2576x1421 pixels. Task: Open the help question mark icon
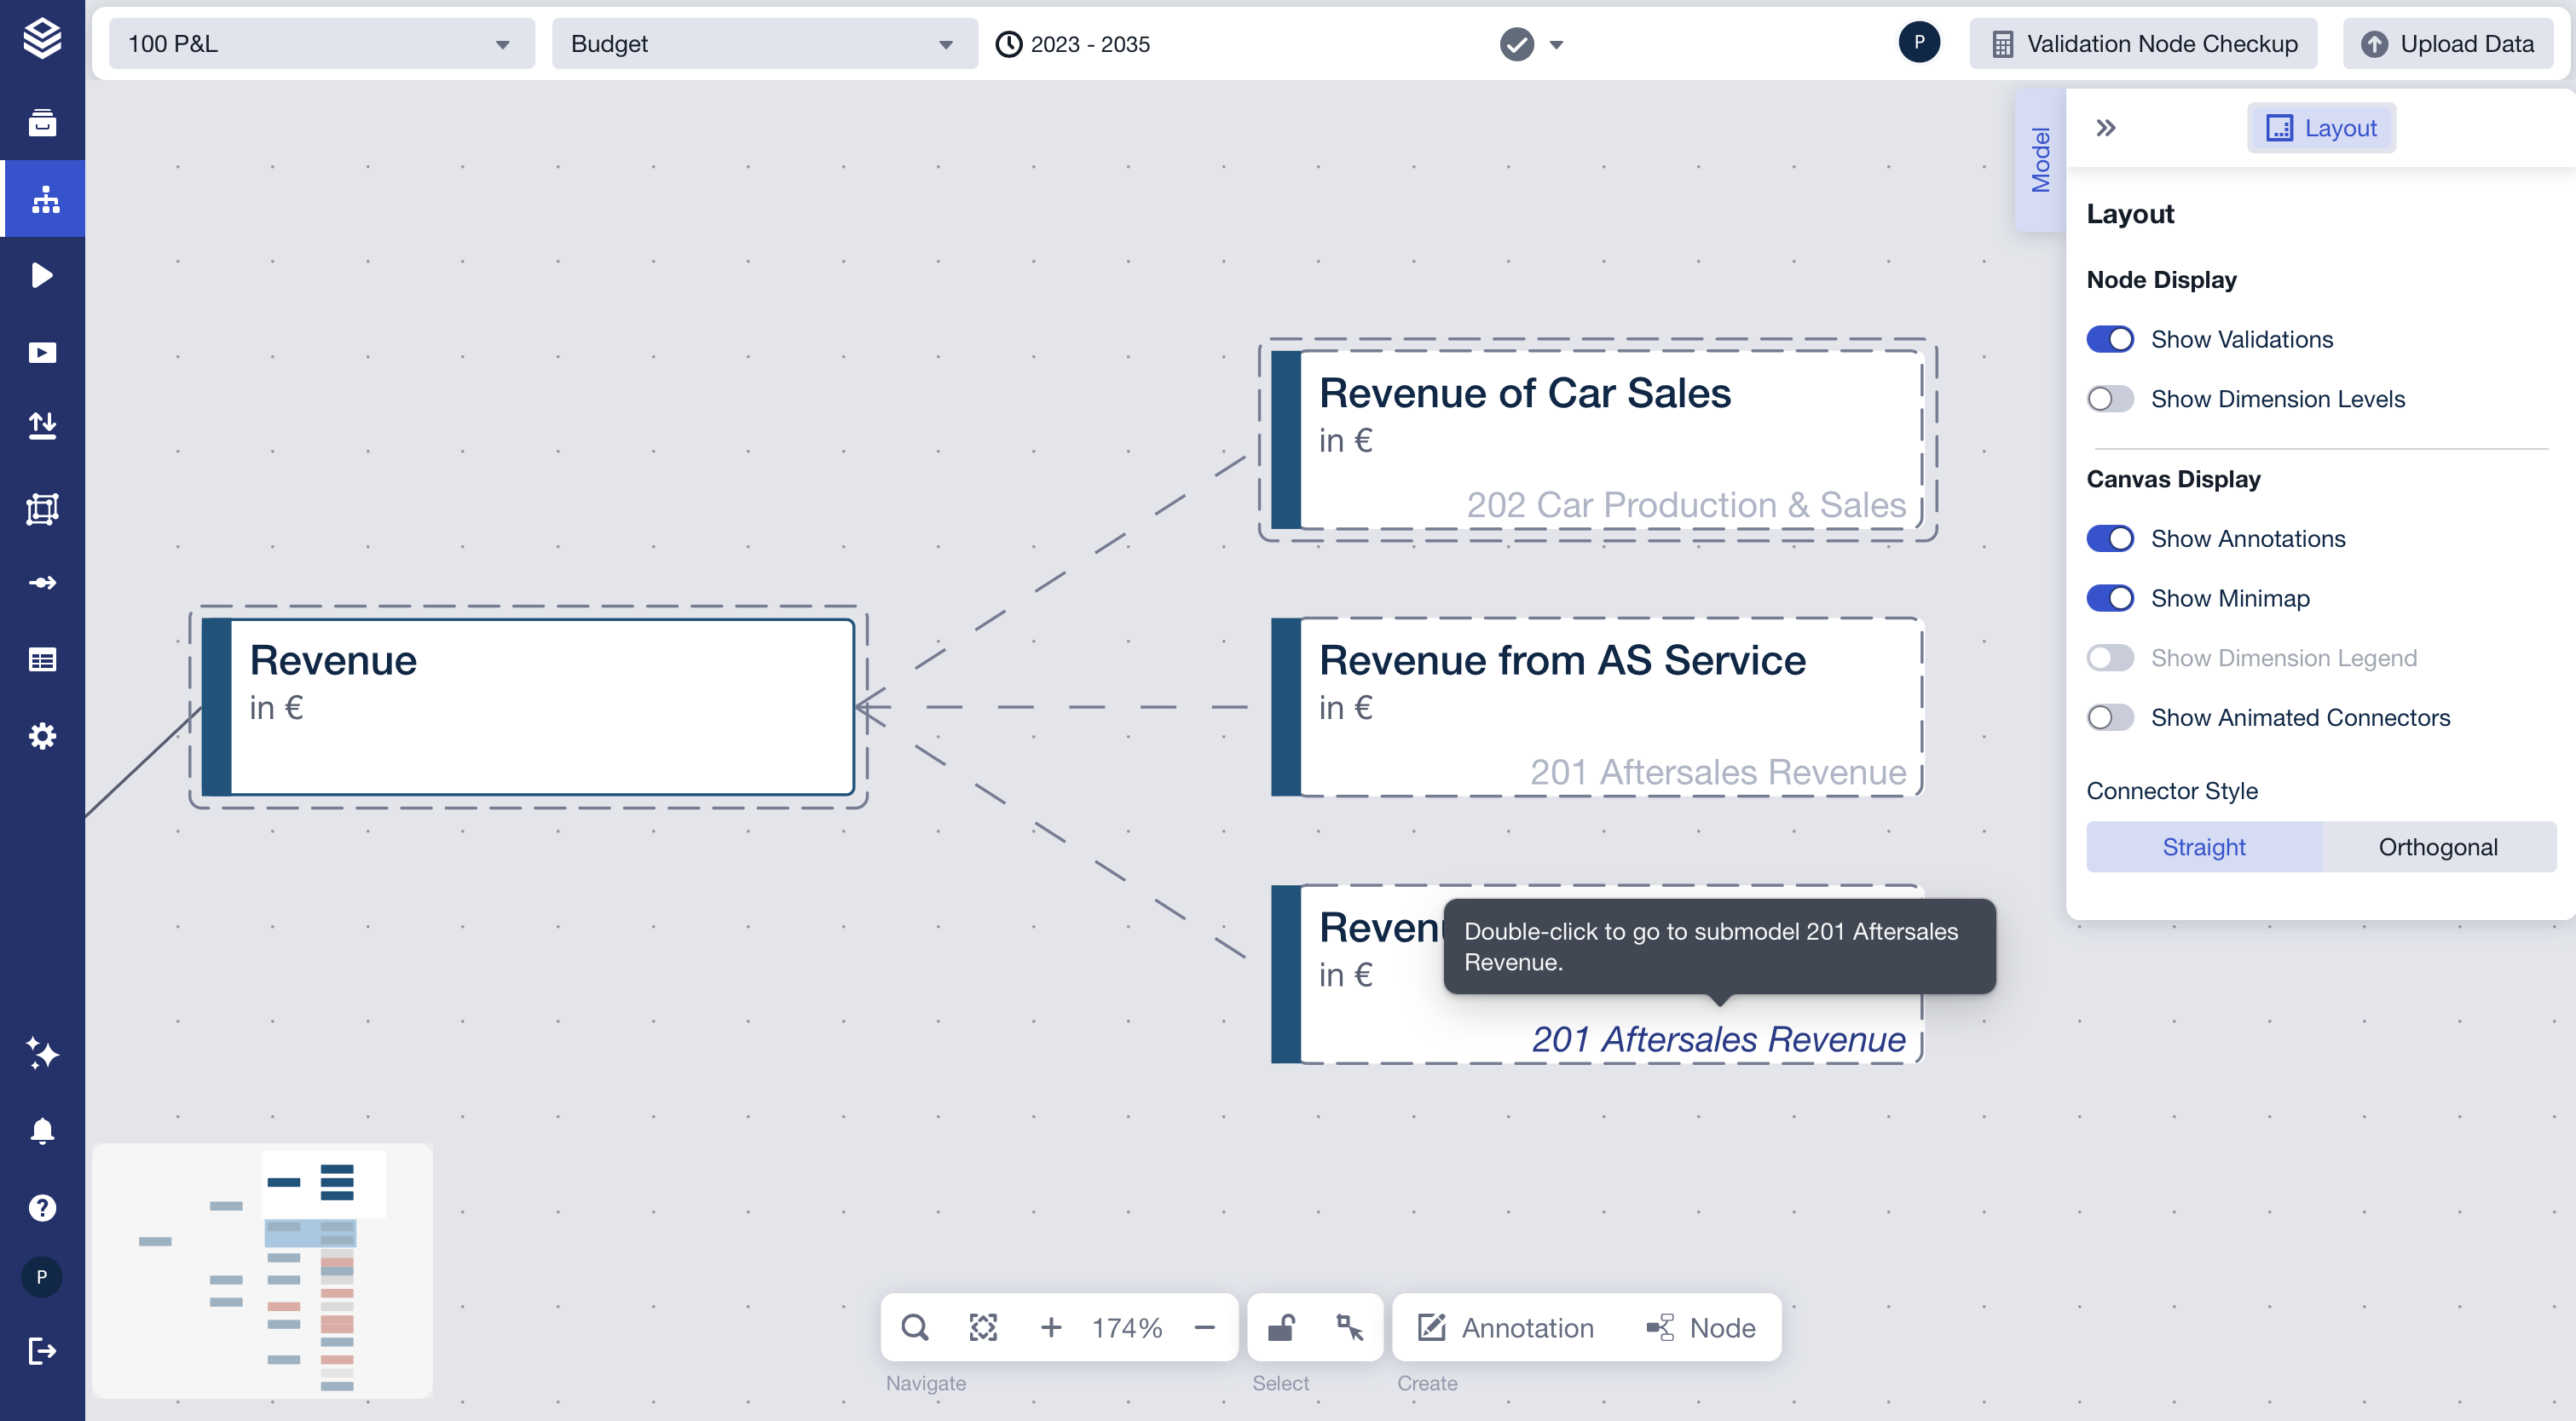pyautogui.click(x=42, y=1207)
